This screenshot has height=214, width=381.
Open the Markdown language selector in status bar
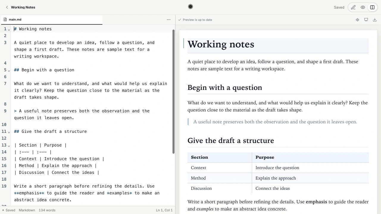coord(27,210)
